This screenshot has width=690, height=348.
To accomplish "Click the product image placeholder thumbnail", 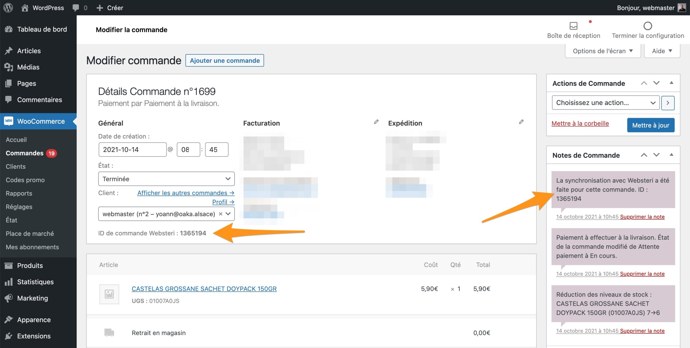I will [109, 294].
